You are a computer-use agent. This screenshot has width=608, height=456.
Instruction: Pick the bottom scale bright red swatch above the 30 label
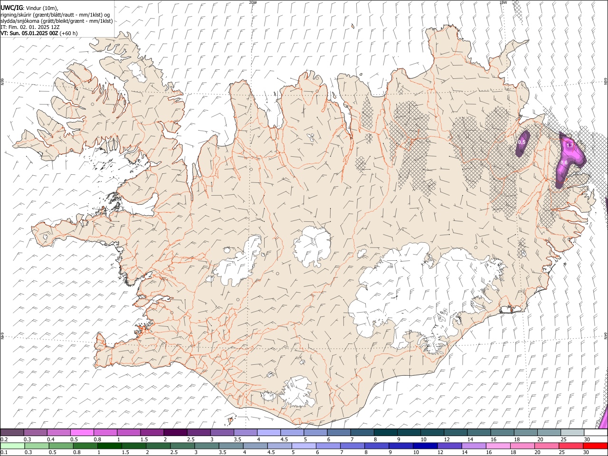coord(596,446)
